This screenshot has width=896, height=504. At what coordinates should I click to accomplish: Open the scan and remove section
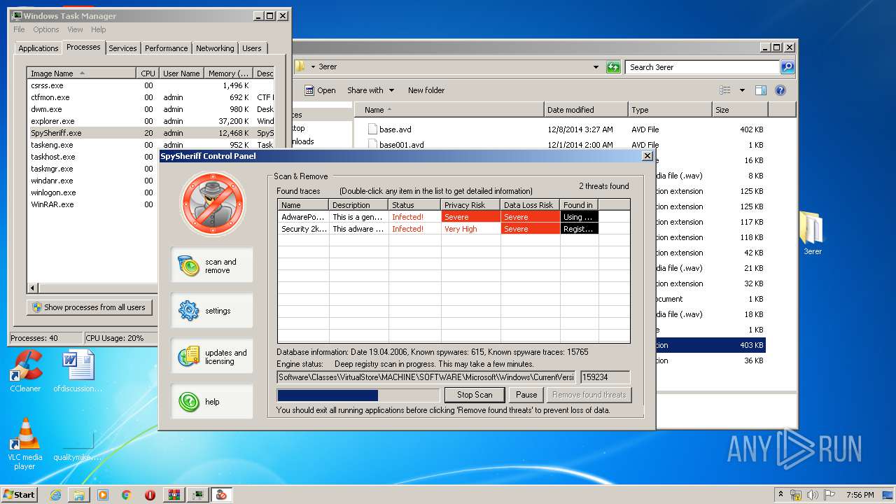pyautogui.click(x=211, y=265)
